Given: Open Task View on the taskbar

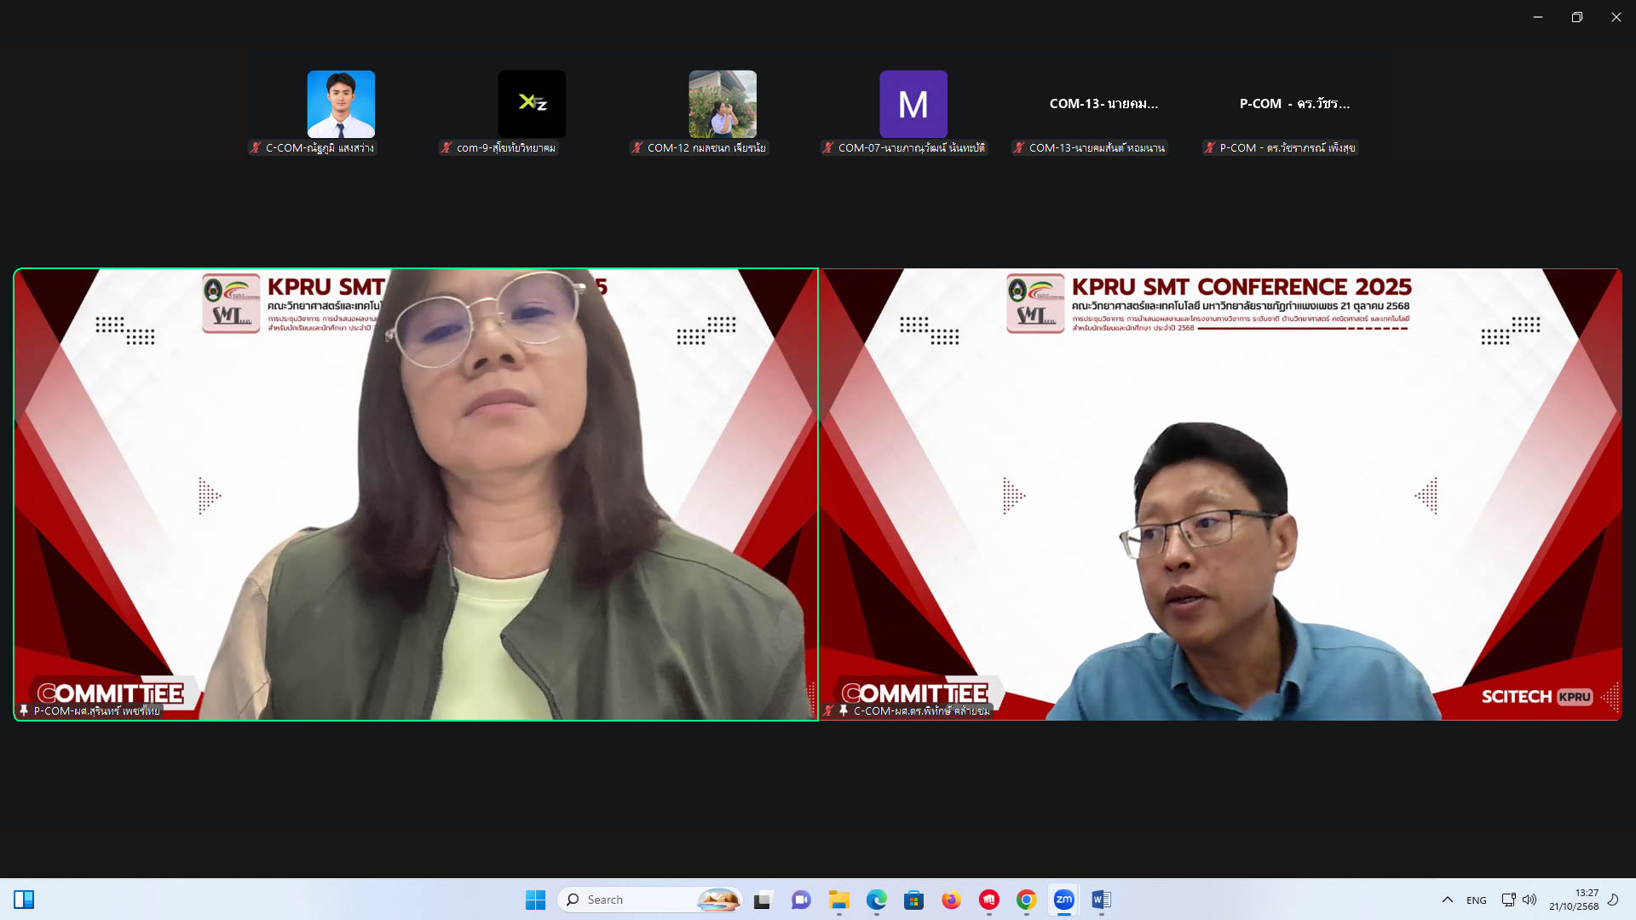Looking at the screenshot, I should (x=763, y=900).
